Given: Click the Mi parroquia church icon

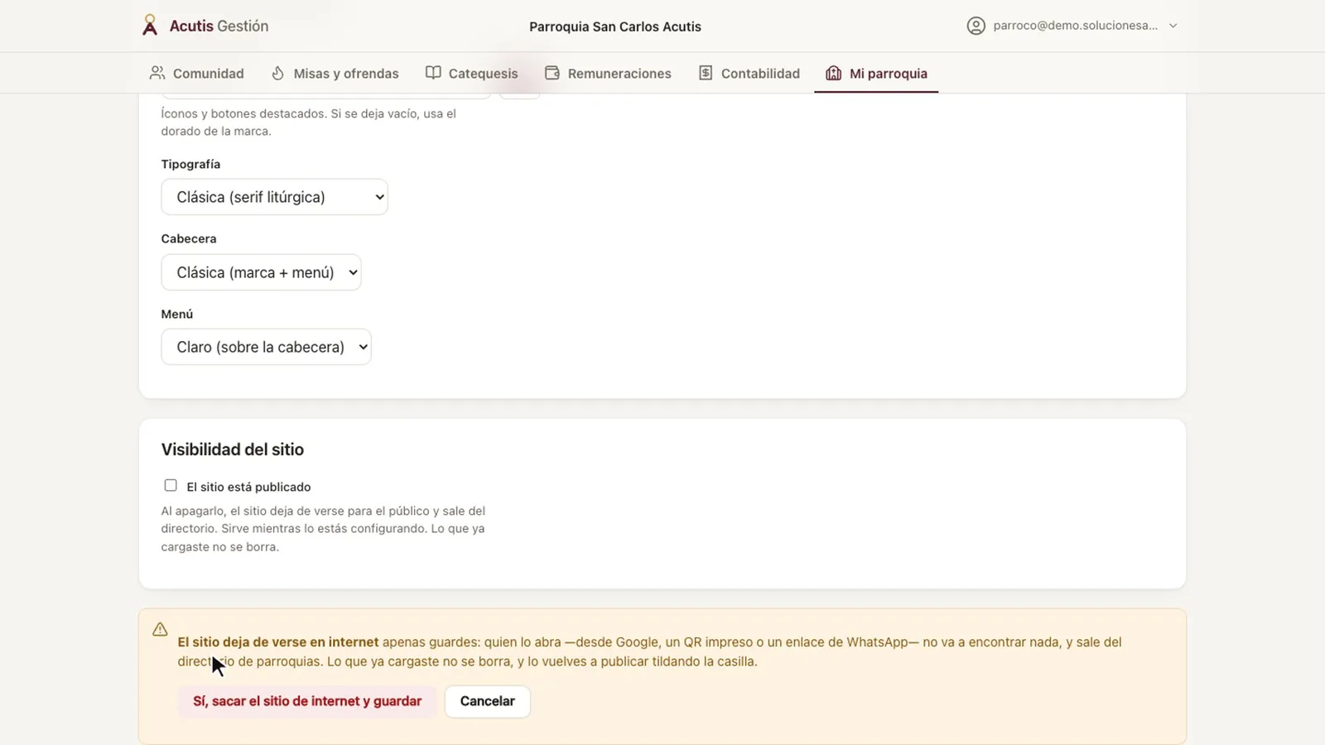Looking at the screenshot, I should click(x=833, y=73).
